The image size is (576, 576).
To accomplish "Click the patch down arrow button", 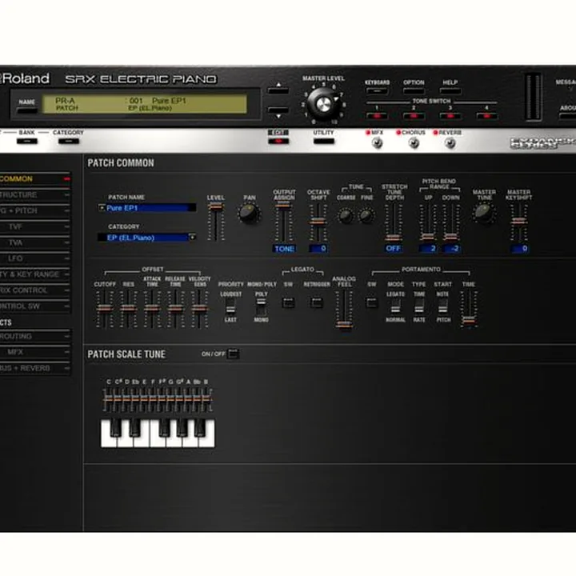I will point(278,110).
